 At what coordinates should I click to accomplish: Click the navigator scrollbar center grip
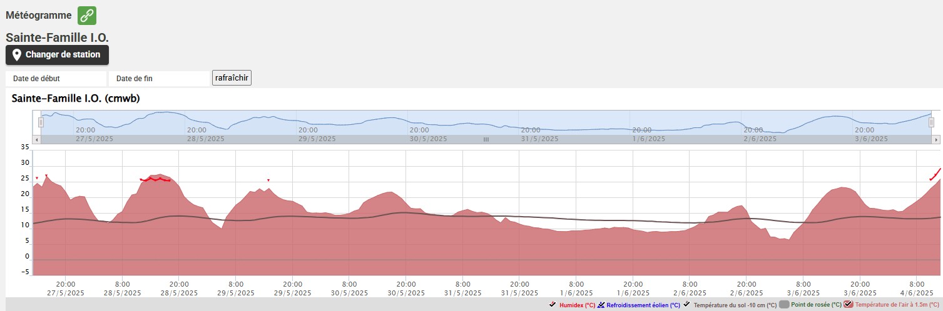click(486, 140)
